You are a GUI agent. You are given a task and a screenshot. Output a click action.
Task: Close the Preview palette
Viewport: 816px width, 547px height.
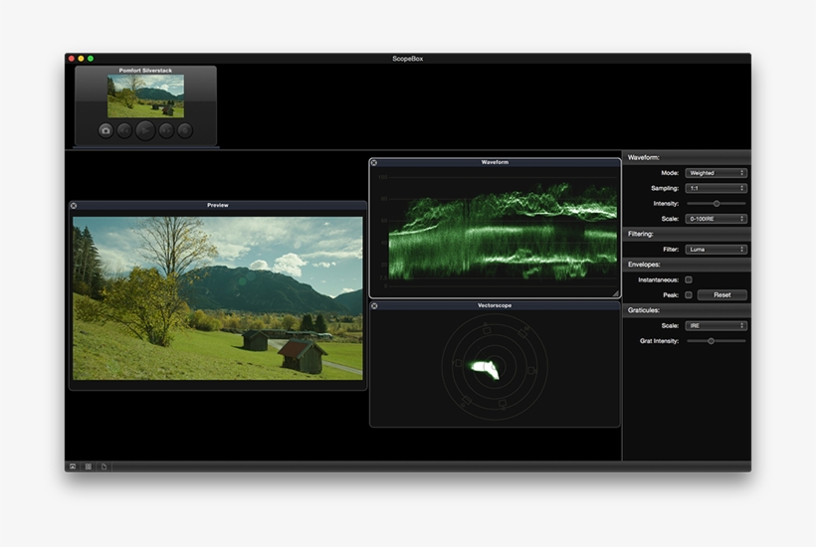[74, 206]
